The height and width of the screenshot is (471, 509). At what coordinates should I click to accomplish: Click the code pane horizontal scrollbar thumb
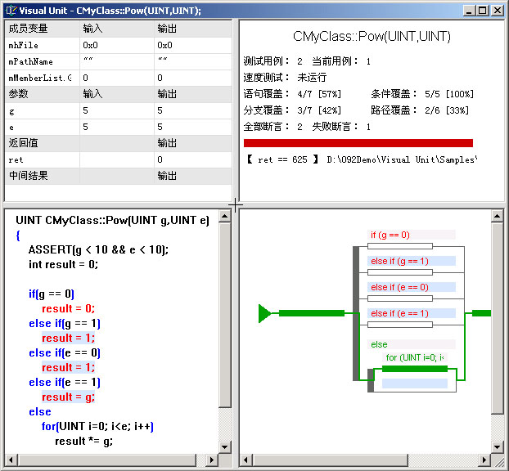click(x=107, y=460)
